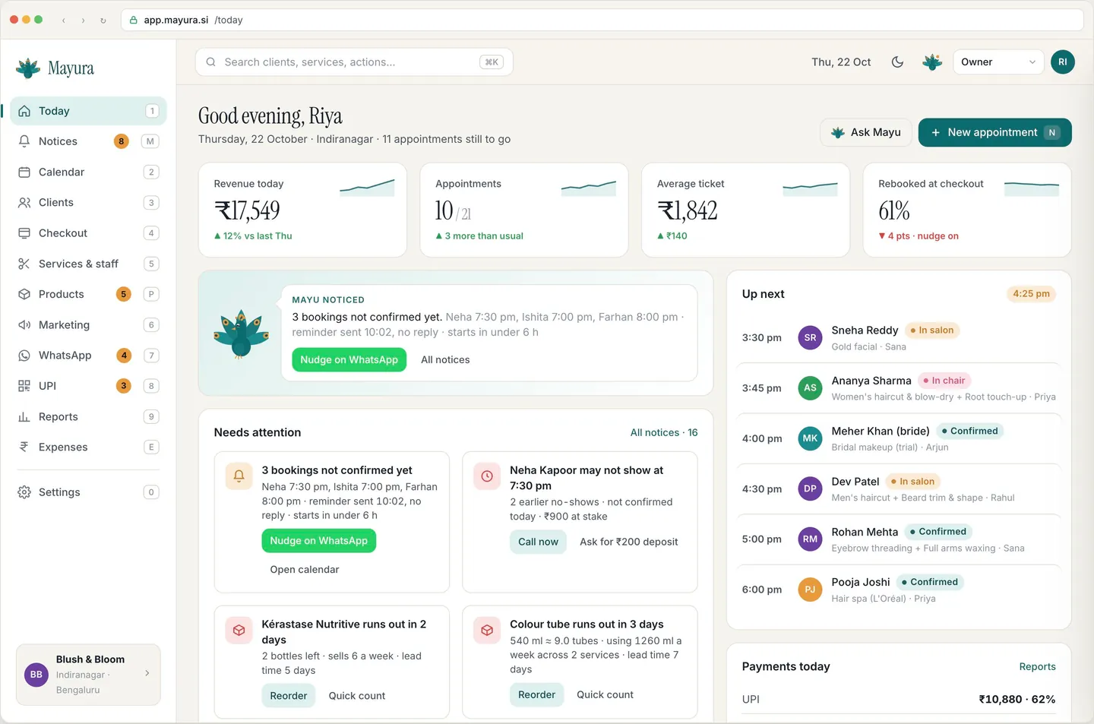The width and height of the screenshot is (1094, 724).
Task: Reorder Kérastase Nutritive
Action: [x=289, y=696]
